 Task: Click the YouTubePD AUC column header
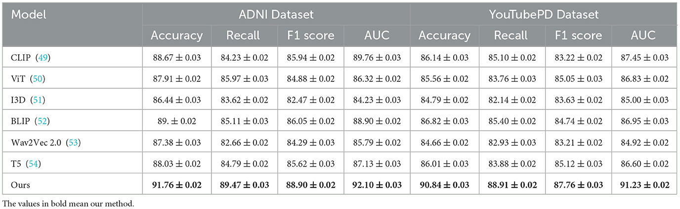(643, 35)
